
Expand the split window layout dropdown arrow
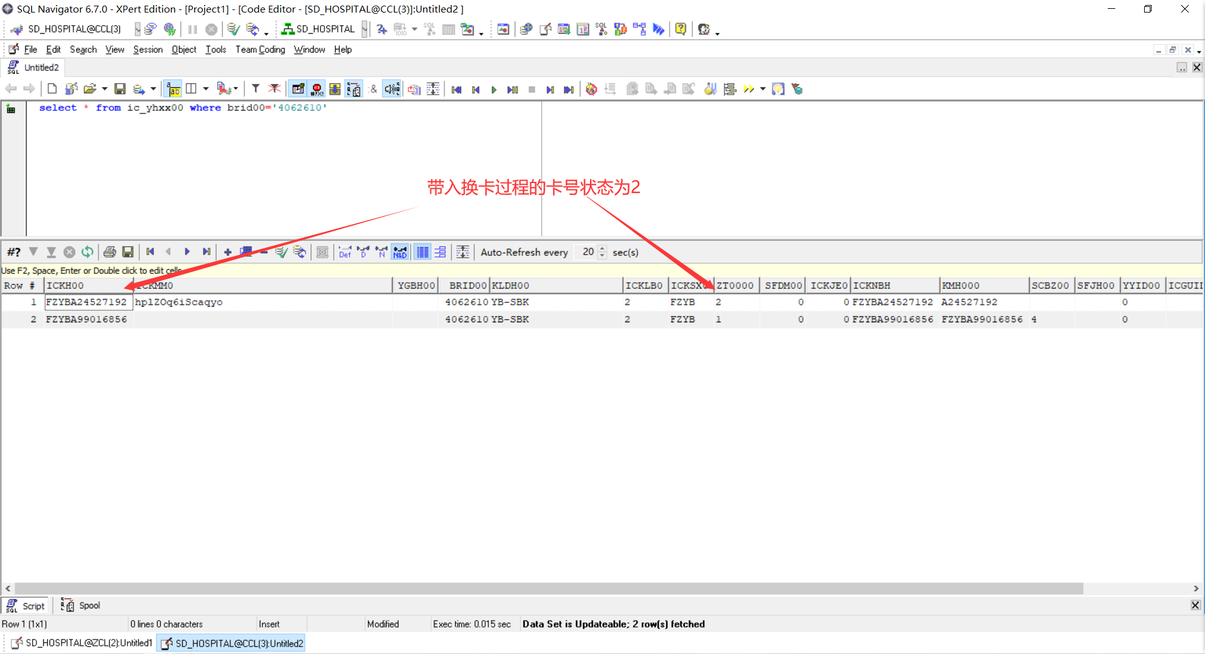click(x=205, y=89)
